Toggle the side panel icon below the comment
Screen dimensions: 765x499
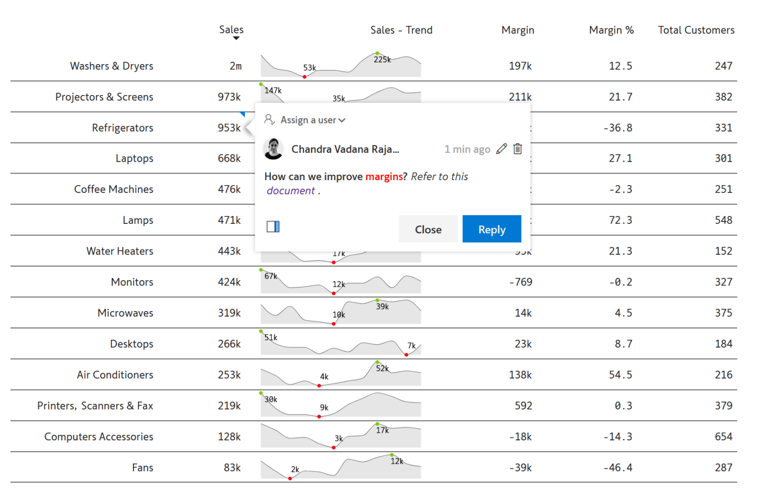coord(273,226)
